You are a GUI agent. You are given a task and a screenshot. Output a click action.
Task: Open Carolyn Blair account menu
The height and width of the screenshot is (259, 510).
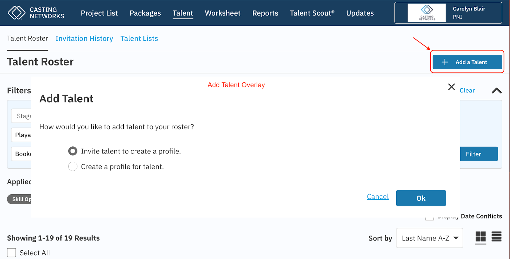(x=469, y=13)
